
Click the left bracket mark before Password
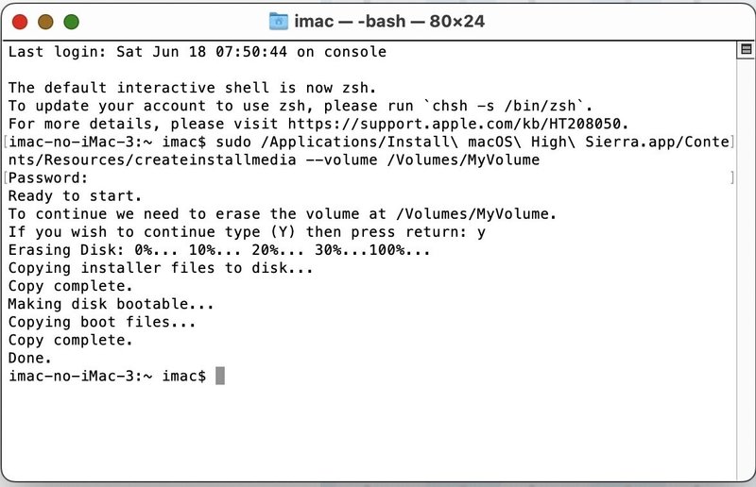tap(5, 177)
